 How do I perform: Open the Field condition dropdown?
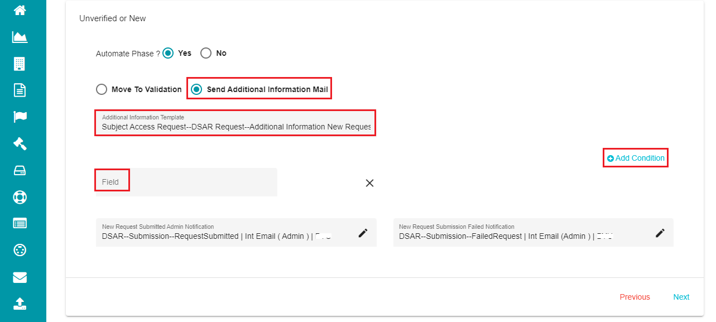coord(186,182)
